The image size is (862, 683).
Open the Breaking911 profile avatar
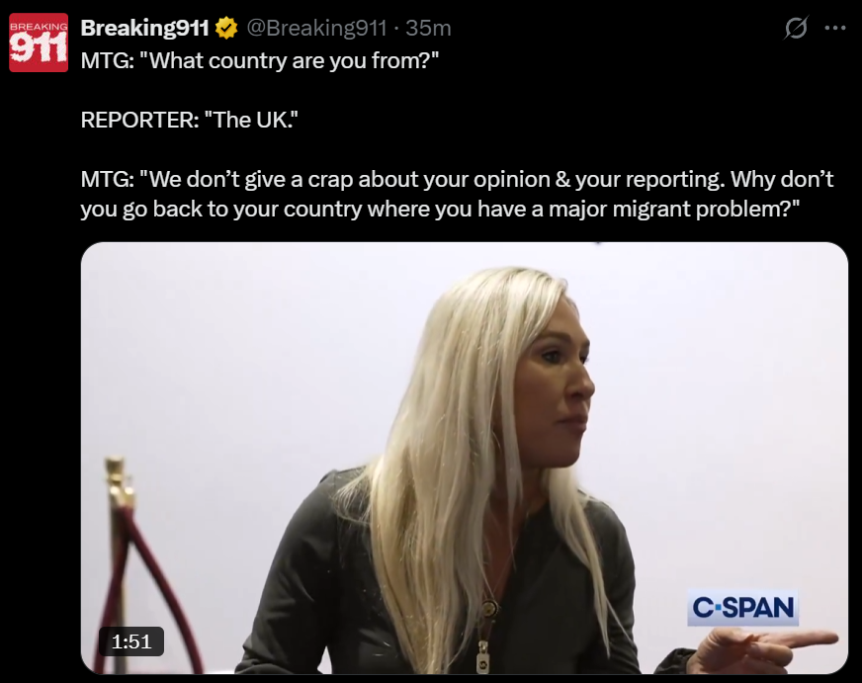[x=39, y=43]
